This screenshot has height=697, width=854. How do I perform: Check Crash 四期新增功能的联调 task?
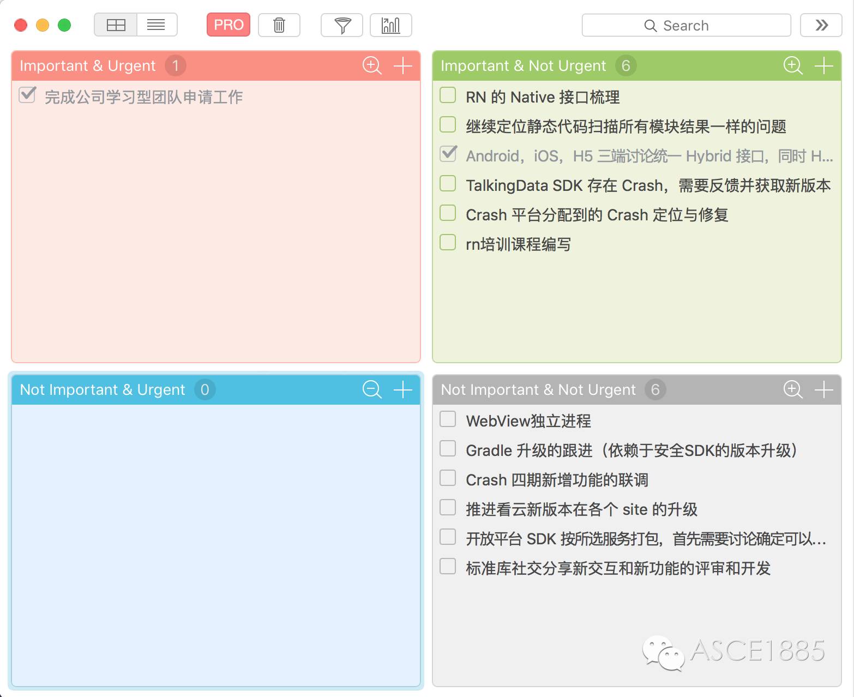click(448, 478)
